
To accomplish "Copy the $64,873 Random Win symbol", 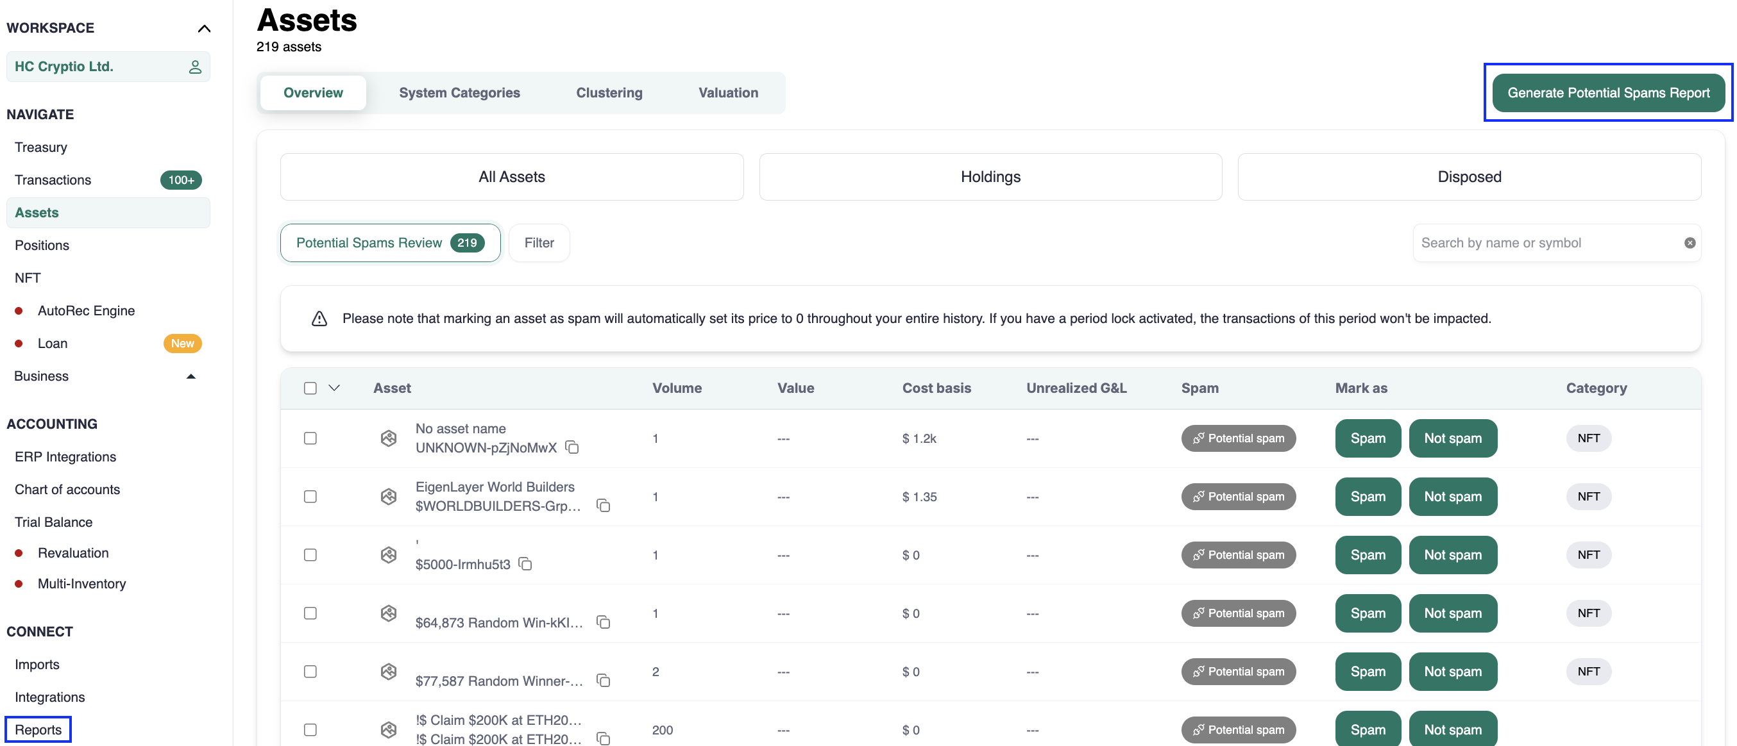I will point(603,622).
